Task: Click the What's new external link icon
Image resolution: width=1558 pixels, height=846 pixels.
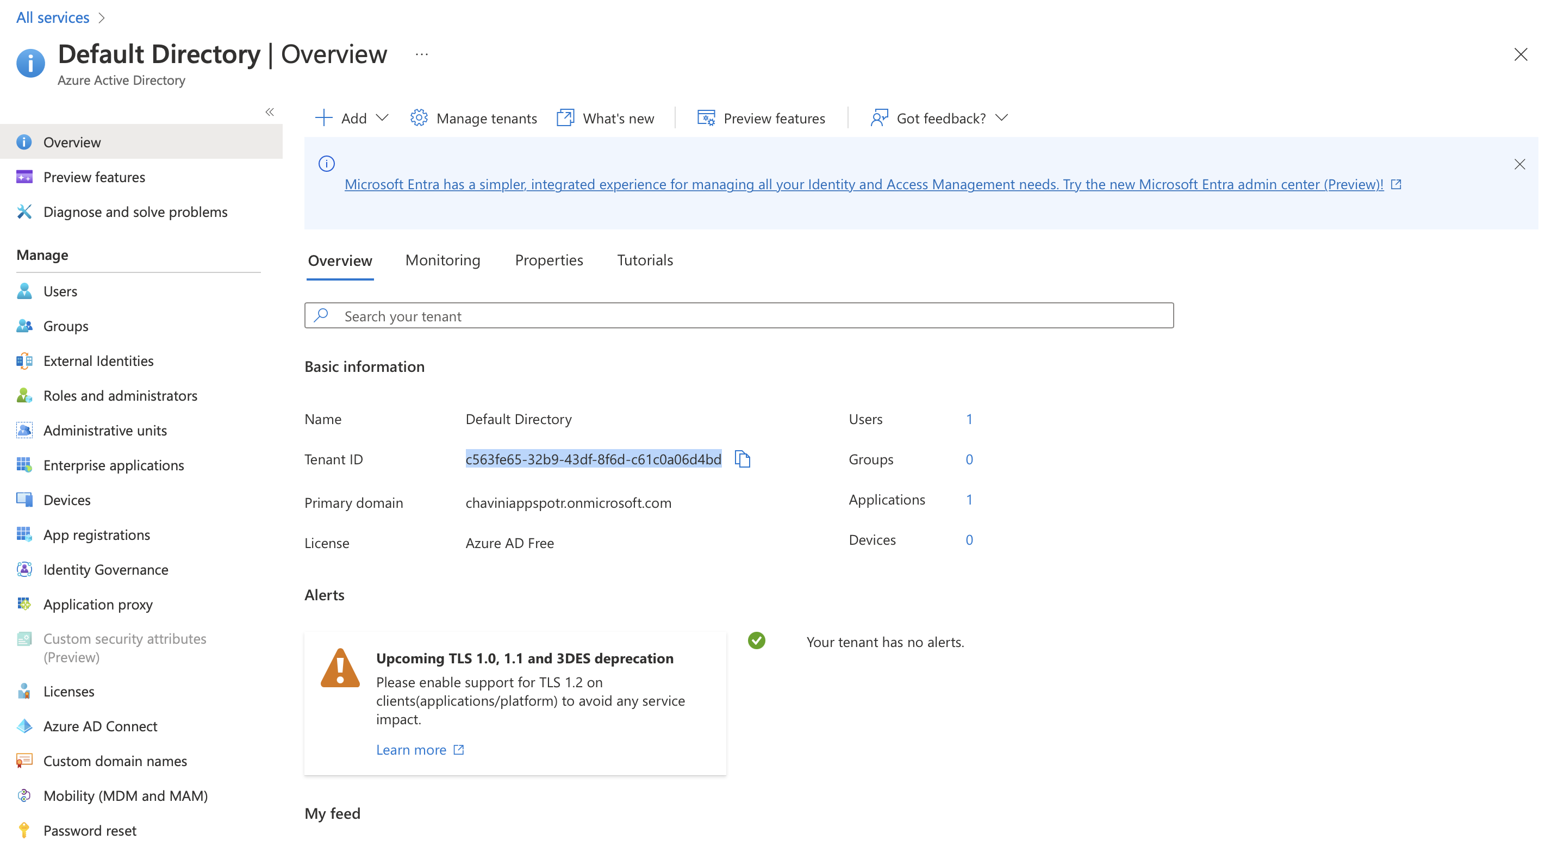Action: (x=565, y=118)
